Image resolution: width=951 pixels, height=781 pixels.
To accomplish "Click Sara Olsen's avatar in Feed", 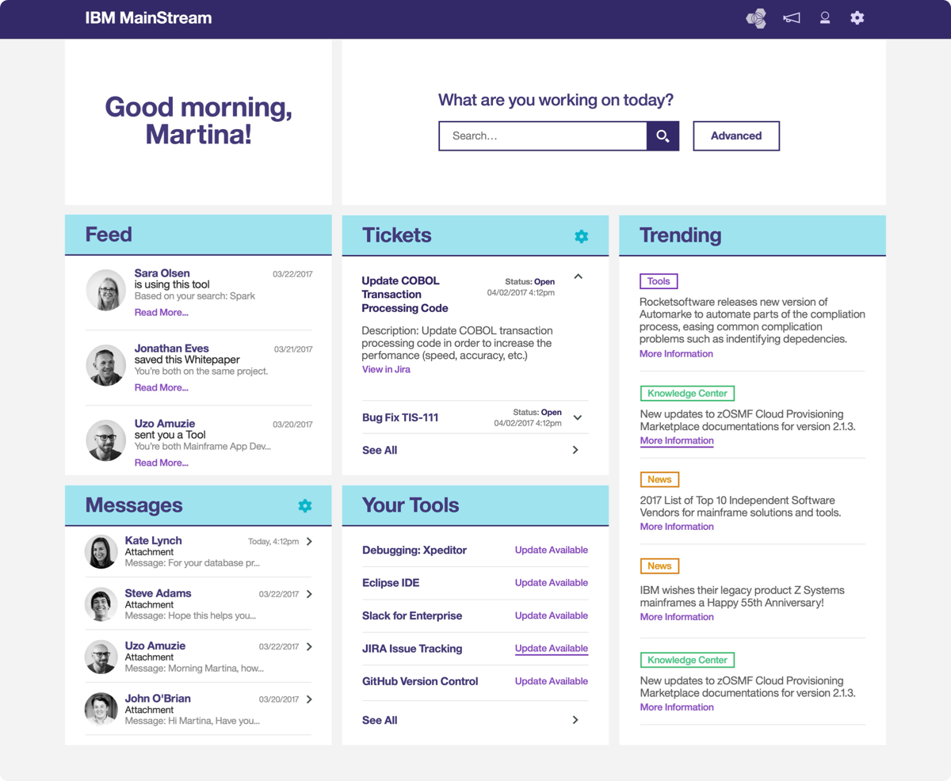I will pyautogui.click(x=105, y=290).
